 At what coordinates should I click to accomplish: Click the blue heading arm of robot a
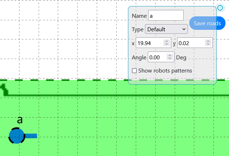(31, 136)
